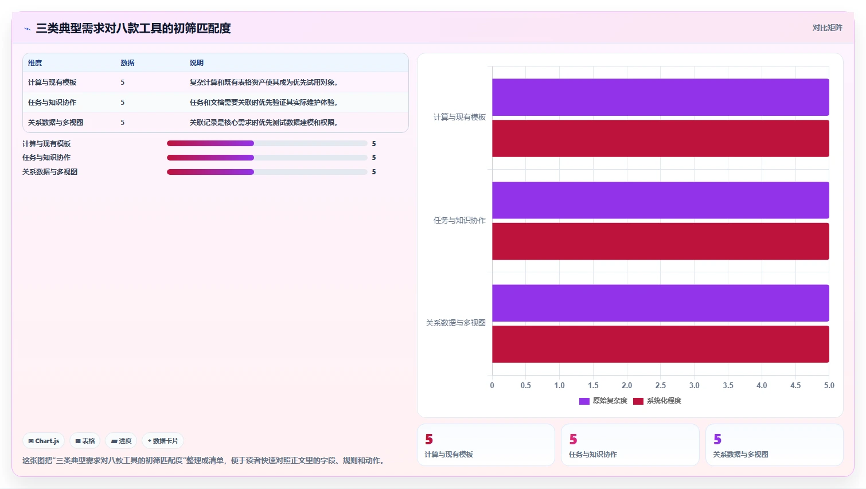Click chart axis label 关系数据与多视图
The height and width of the screenshot is (489, 866).
pos(456,323)
